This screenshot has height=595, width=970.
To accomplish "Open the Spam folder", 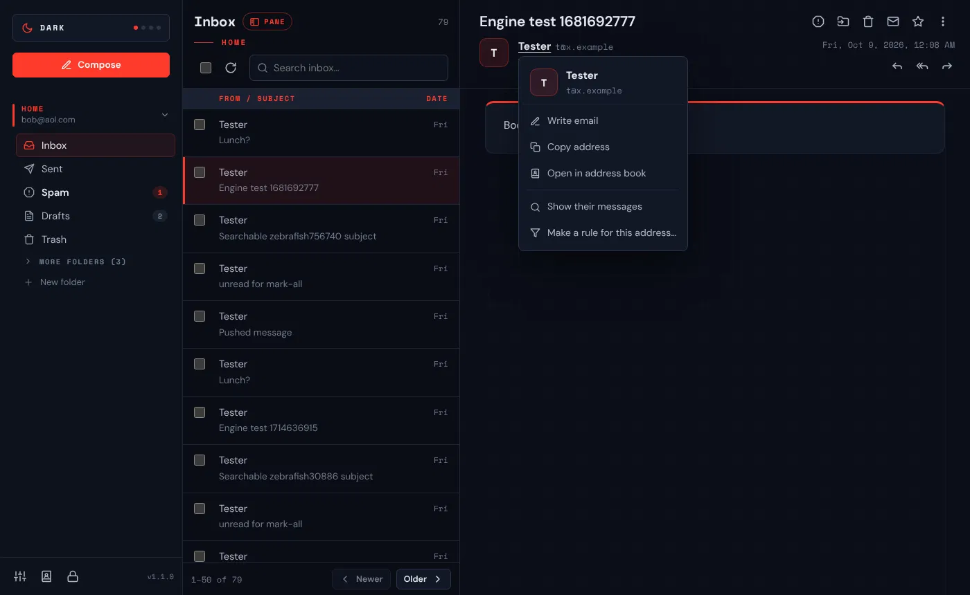I will 96,192.
